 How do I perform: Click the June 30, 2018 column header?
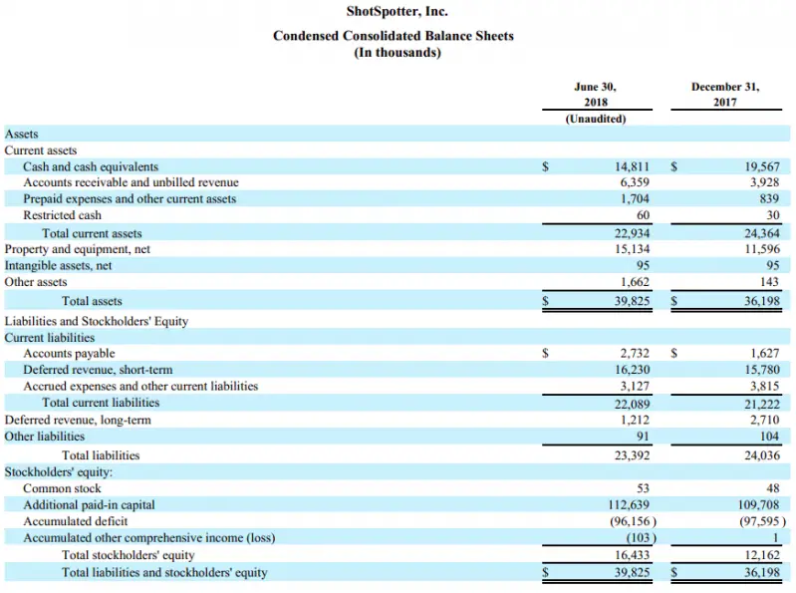pyautogui.click(x=596, y=95)
